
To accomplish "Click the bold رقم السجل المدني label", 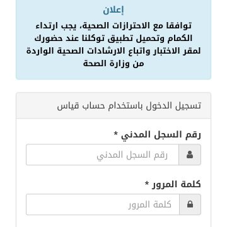I will point(161,135).
